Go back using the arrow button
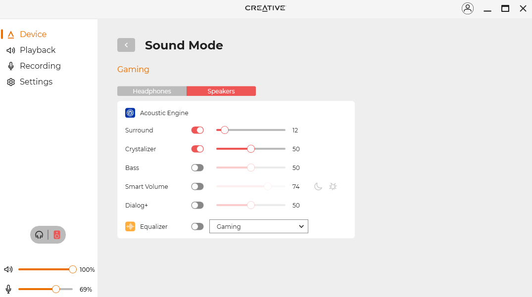 pyautogui.click(x=126, y=45)
